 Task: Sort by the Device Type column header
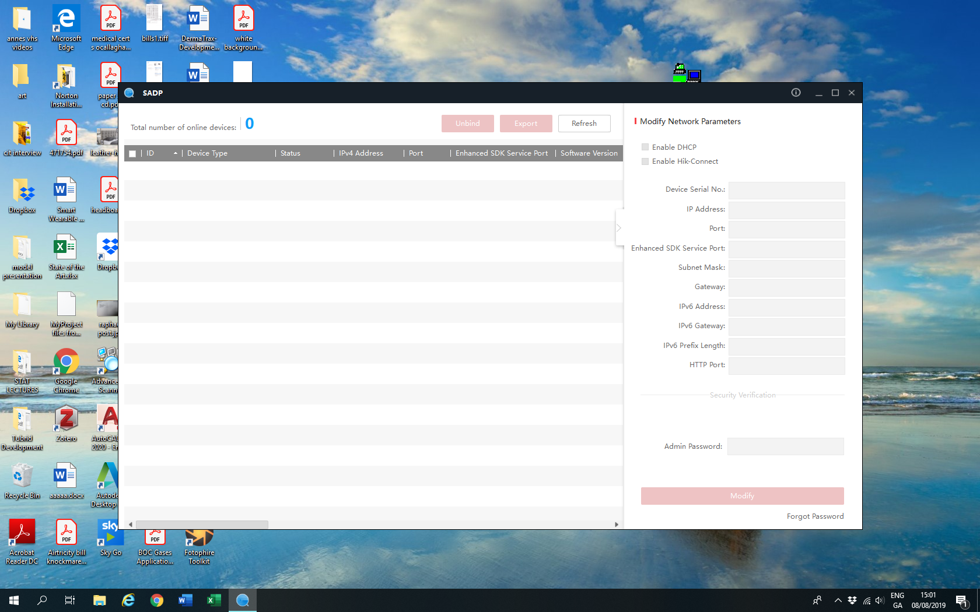(207, 153)
